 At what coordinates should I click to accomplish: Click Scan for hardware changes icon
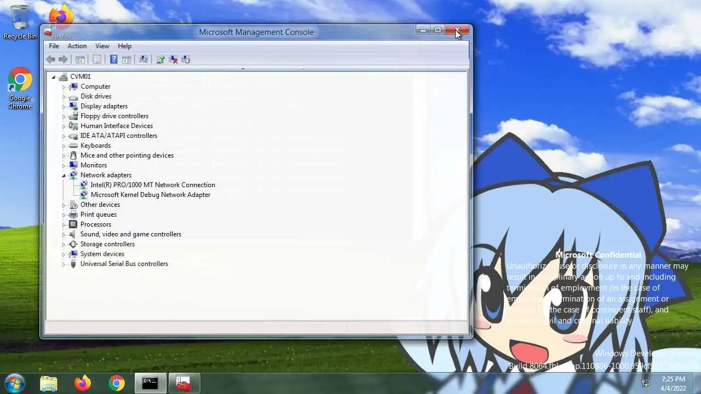coord(143,60)
